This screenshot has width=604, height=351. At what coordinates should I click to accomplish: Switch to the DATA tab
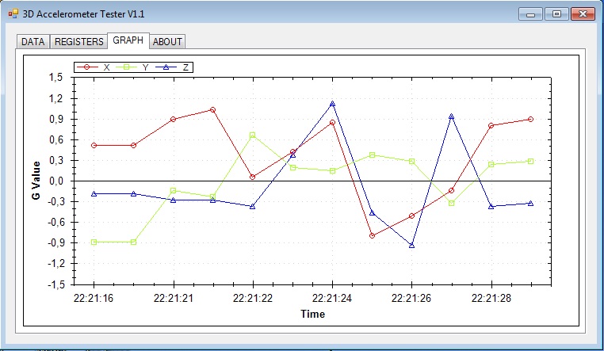point(32,41)
